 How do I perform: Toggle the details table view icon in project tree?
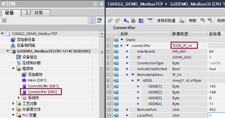[x=92, y=20]
